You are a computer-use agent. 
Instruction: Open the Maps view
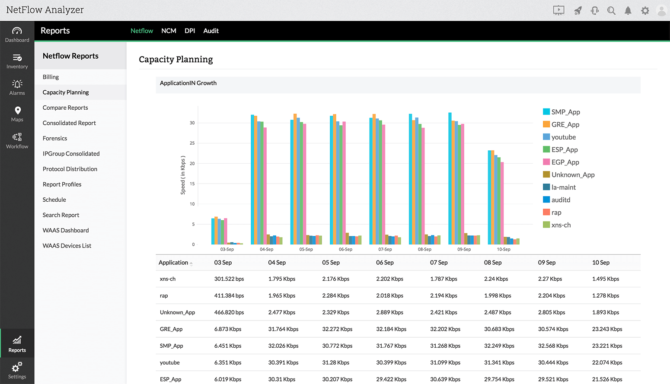(17, 114)
